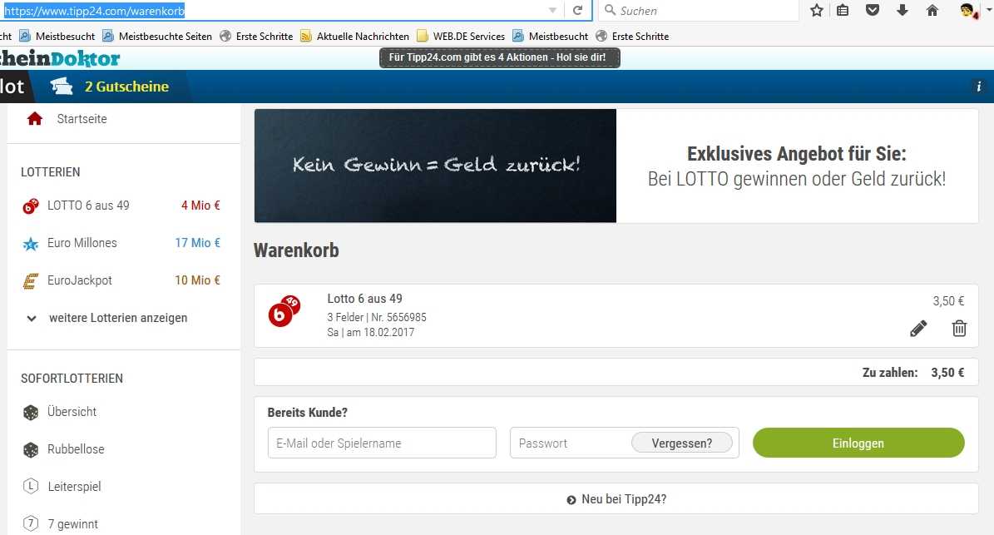Image resolution: width=994 pixels, height=535 pixels.
Task: Delete the ticket with trash icon
Action: 959,328
